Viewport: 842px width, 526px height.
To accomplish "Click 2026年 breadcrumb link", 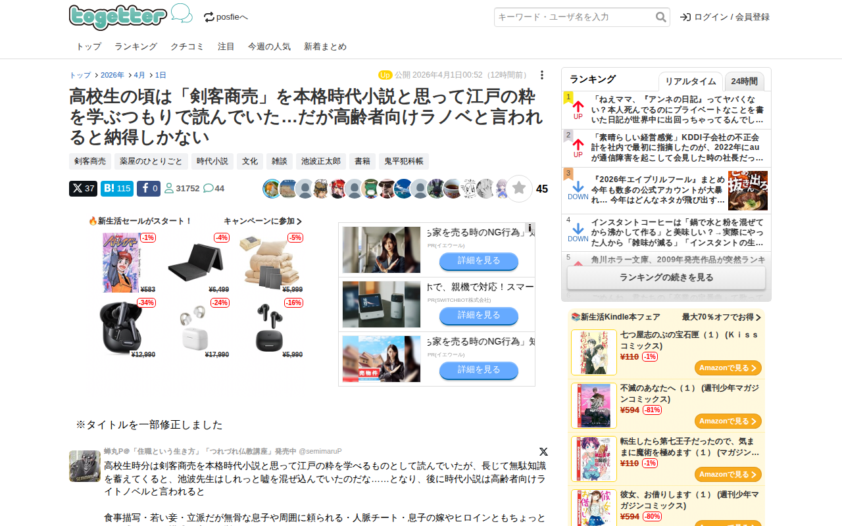I will 112,75.
